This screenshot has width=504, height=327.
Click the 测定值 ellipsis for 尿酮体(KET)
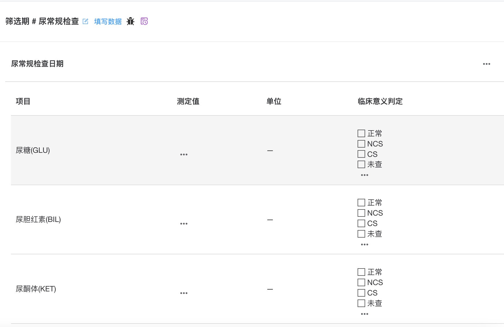point(184,293)
